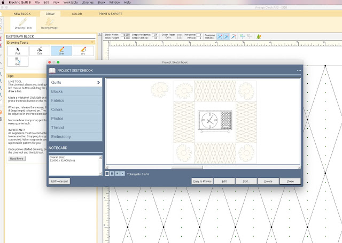342x243 pixels.
Task: Toggle first snapping option (snap to grid)
Action: (220, 37)
